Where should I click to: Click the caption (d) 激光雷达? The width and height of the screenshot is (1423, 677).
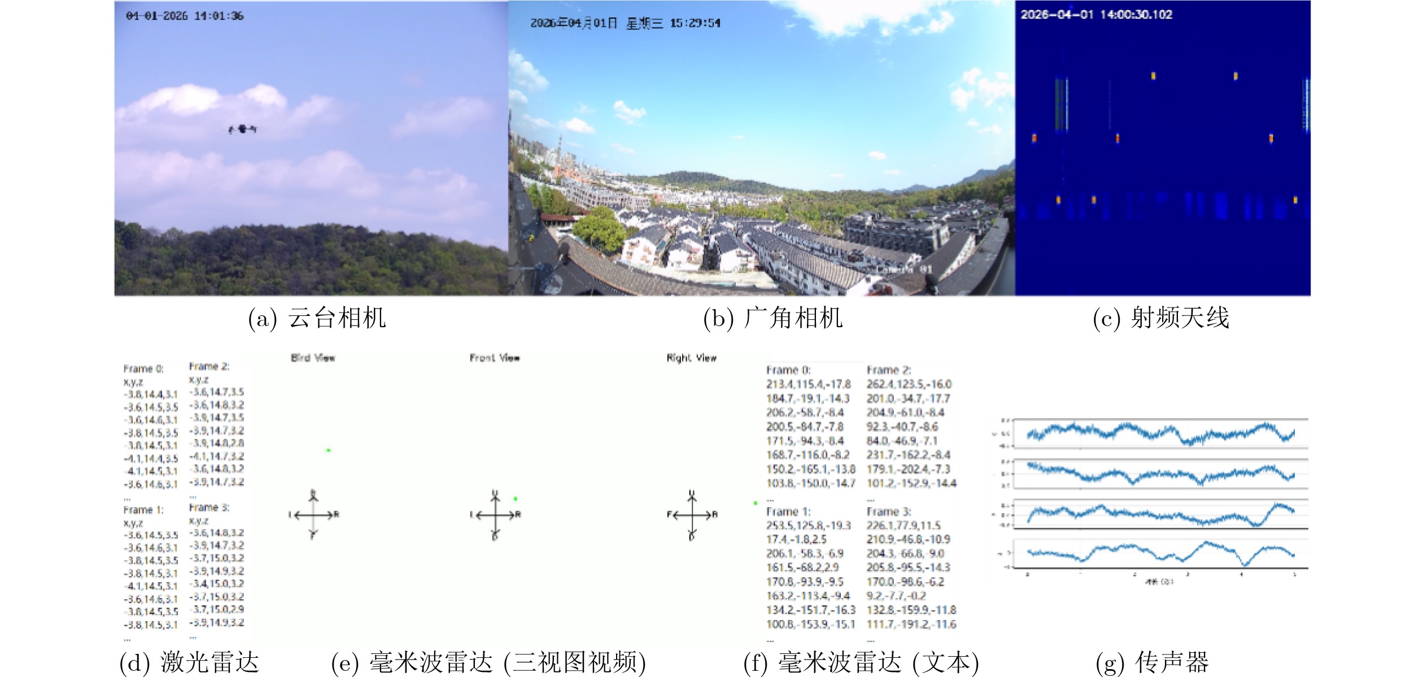point(189,662)
